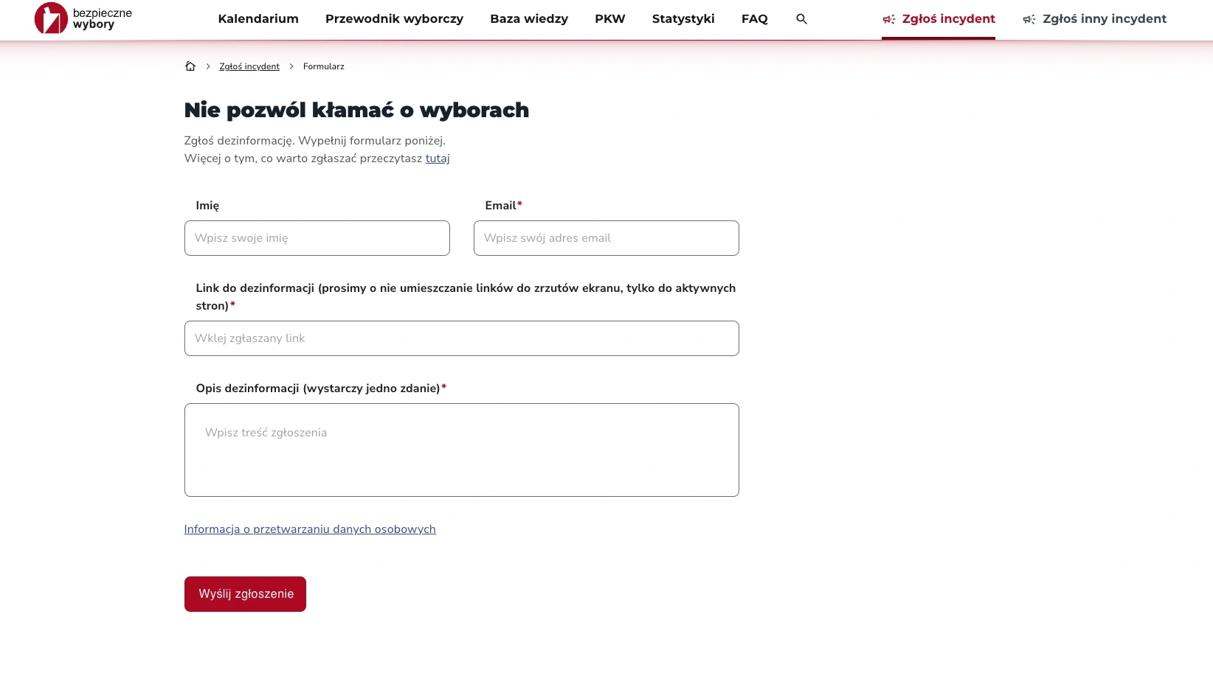This screenshot has width=1213, height=673.
Task: Focus the Imię input field
Action: pos(317,238)
